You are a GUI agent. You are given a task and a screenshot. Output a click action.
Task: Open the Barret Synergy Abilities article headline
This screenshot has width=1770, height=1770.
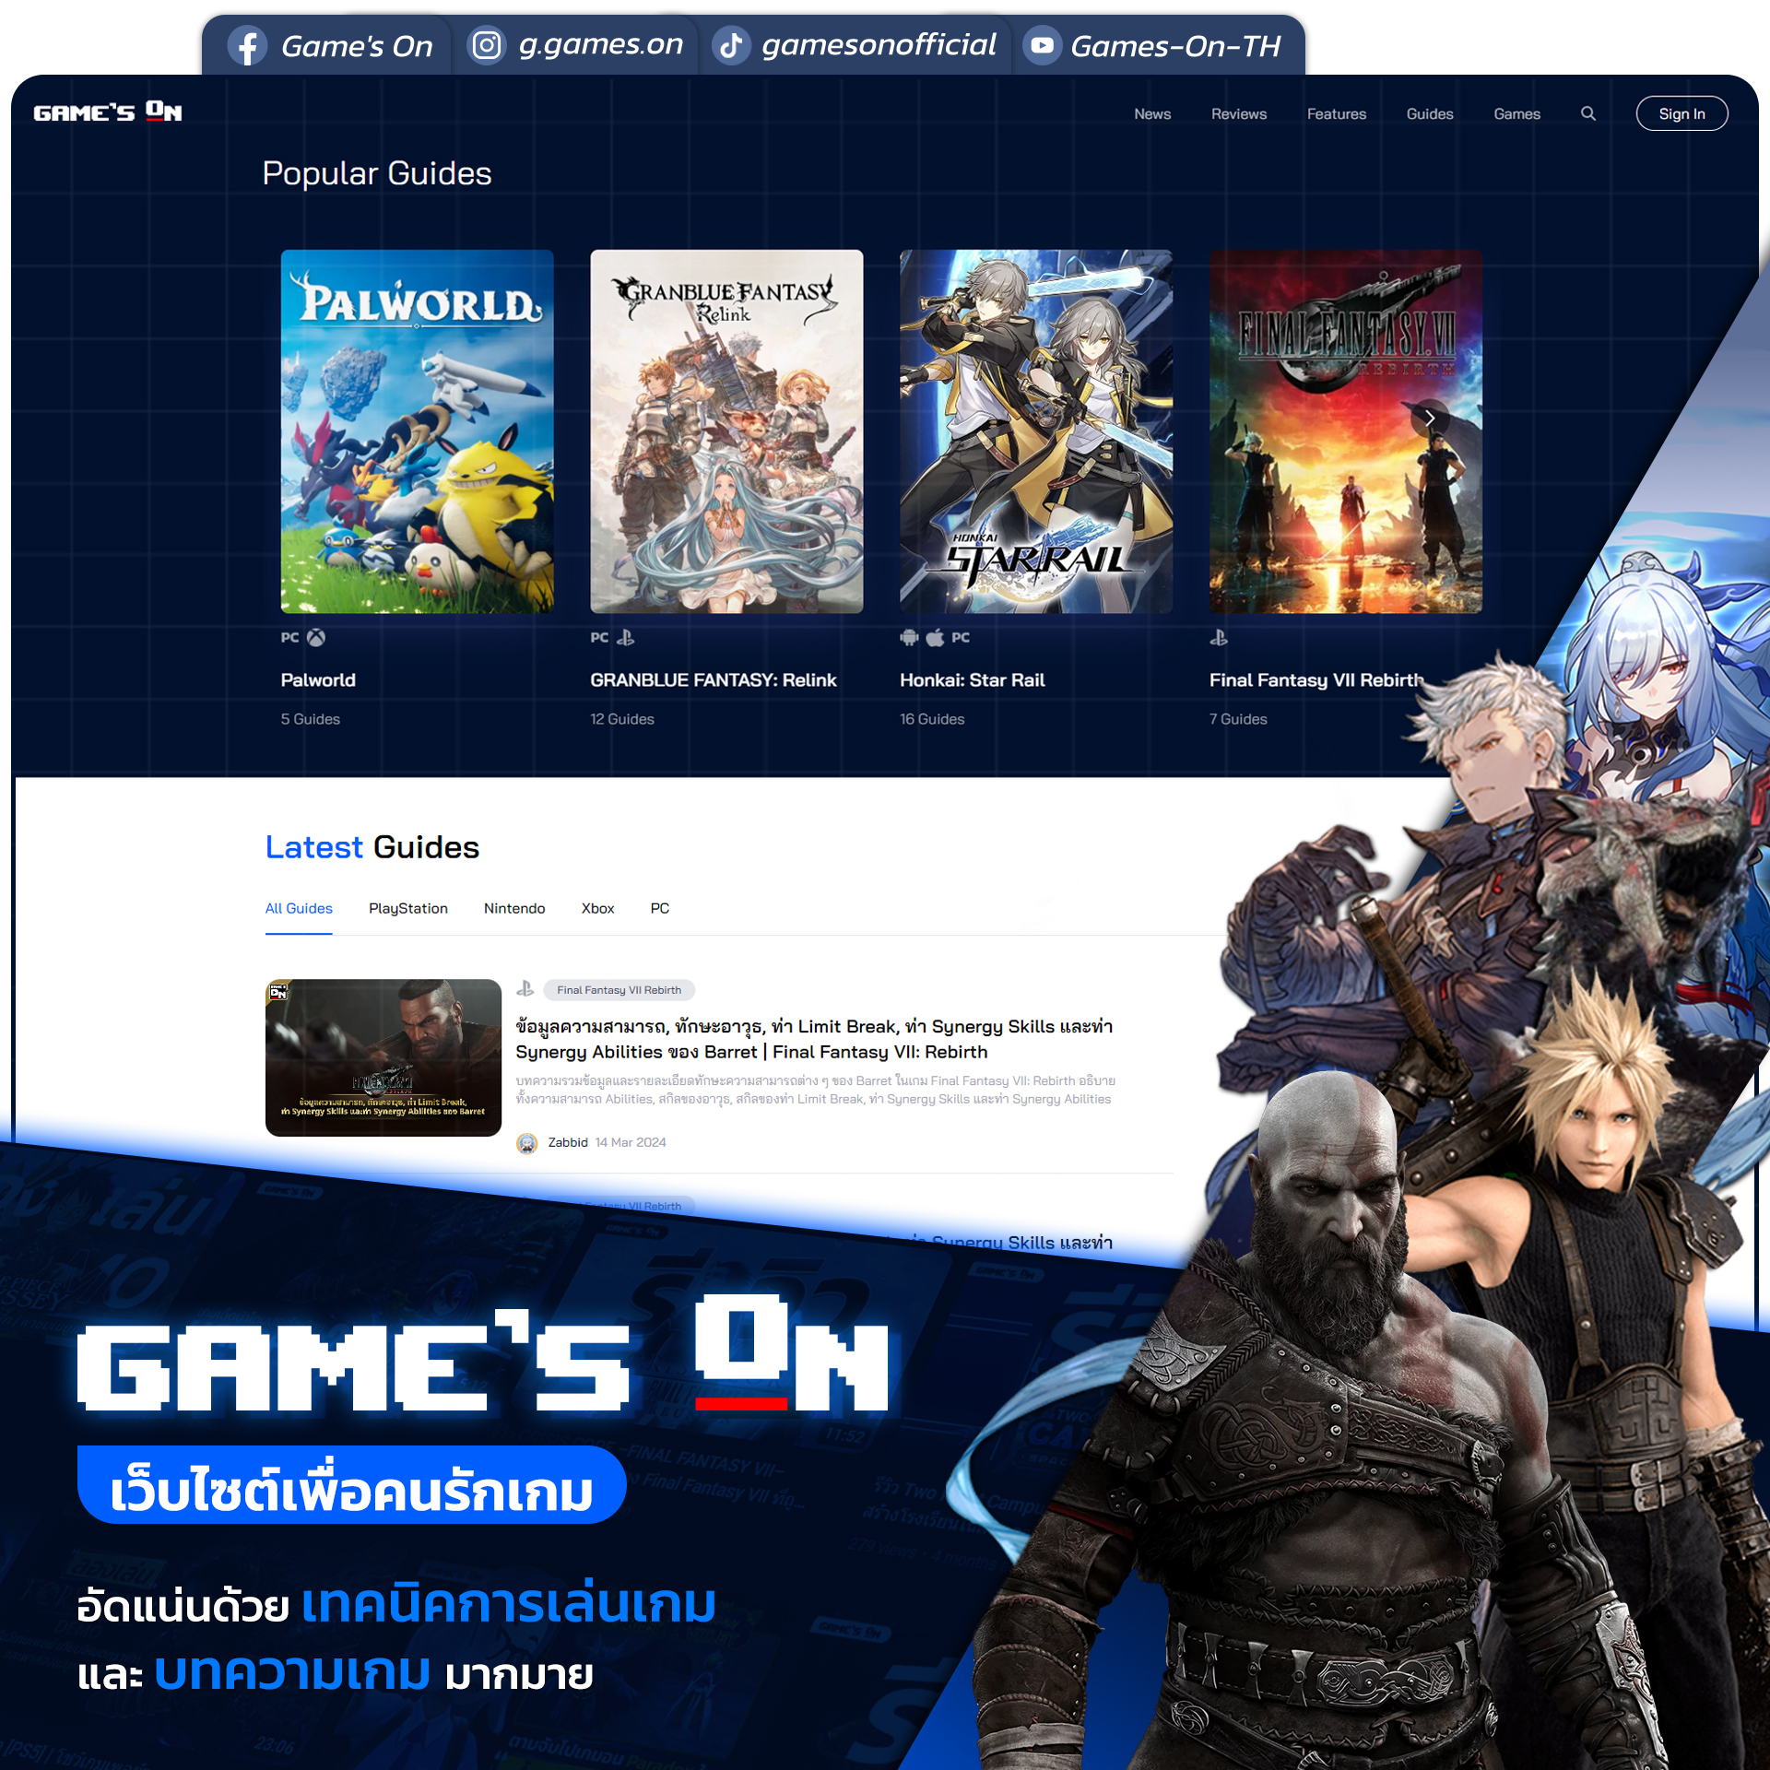click(x=814, y=1039)
